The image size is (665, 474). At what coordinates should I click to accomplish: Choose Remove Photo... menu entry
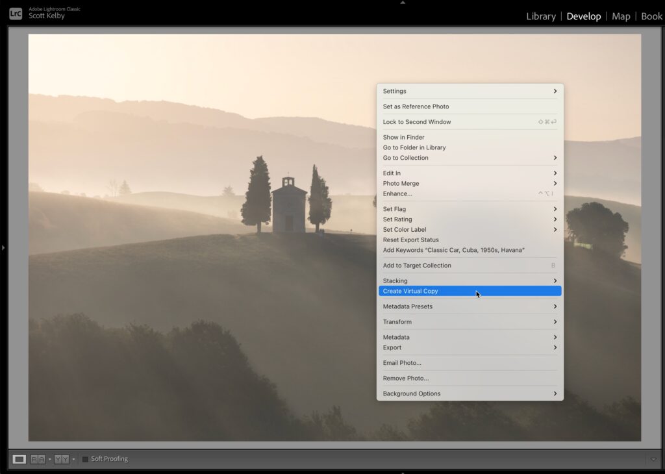pyautogui.click(x=406, y=379)
